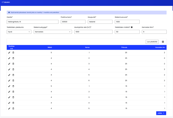Open the Yksiköiden yleiskunto dropdown
This screenshot has height=118, width=173.
pos(19,32)
